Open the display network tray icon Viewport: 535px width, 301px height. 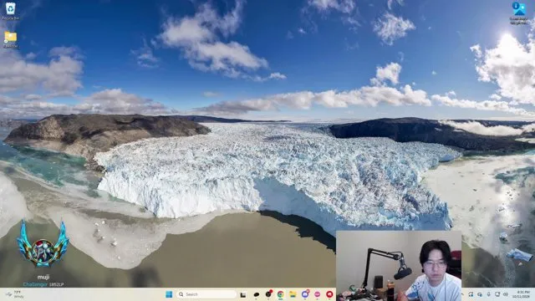pos(497,294)
